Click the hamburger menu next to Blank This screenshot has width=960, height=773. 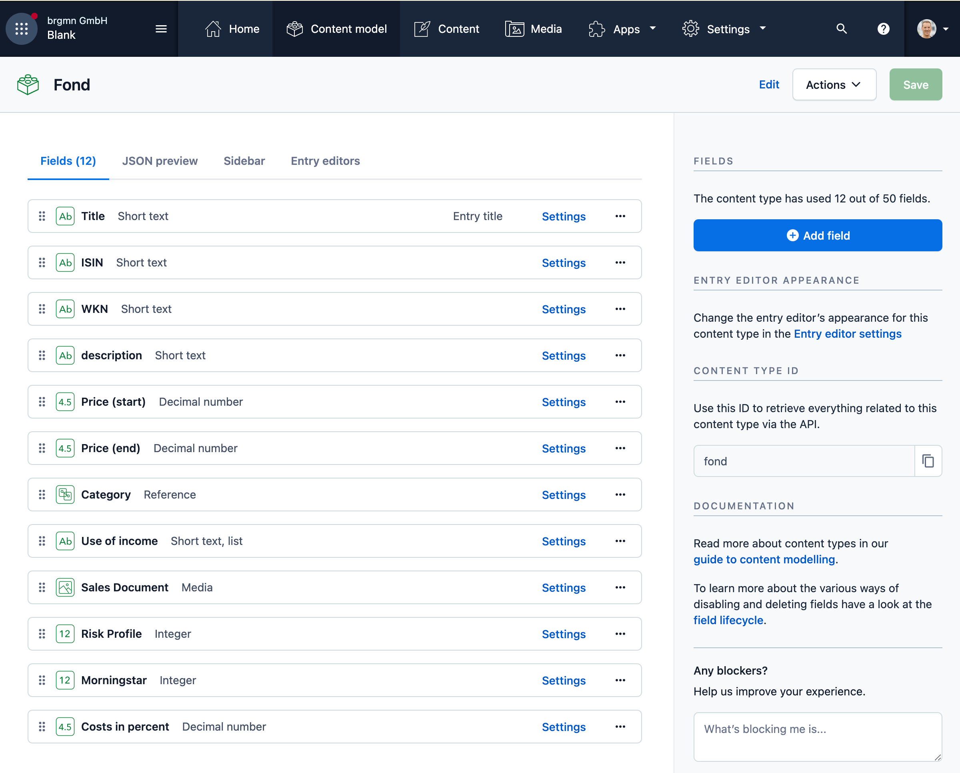pos(161,28)
